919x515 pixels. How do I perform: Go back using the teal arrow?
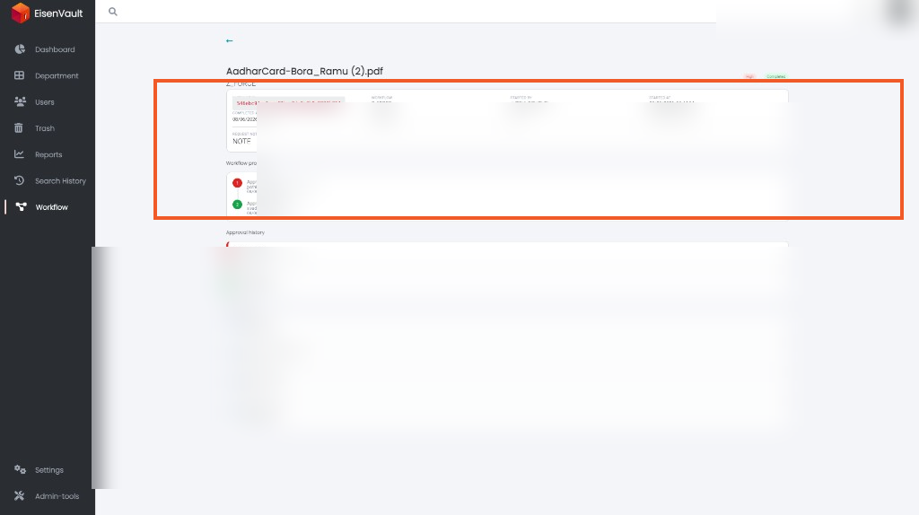point(229,40)
